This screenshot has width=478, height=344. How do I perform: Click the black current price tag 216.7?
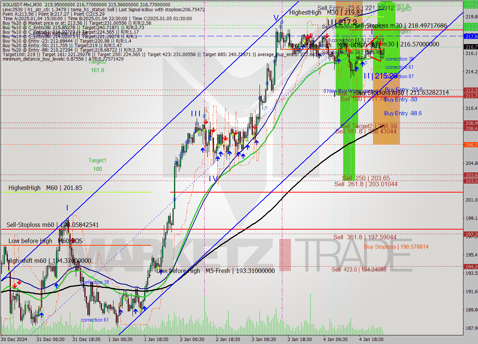pyautogui.click(x=471, y=47)
